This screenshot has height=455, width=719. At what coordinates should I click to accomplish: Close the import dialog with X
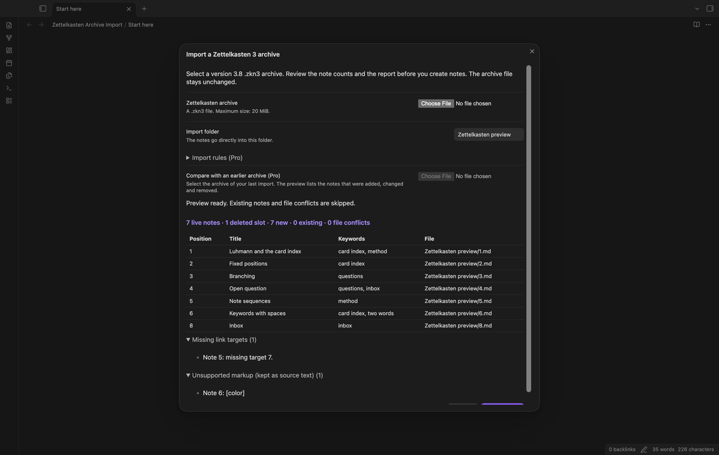(532, 51)
